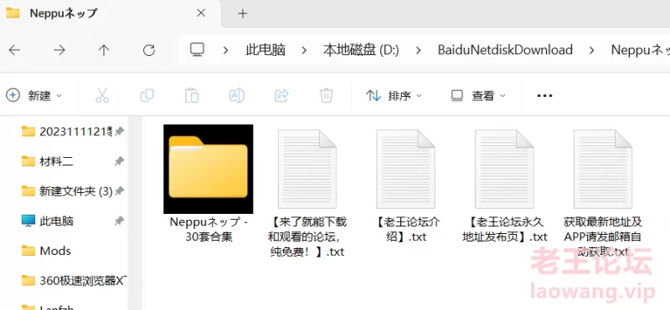Image resolution: width=670 pixels, height=310 pixels.
Task: Navigate to BaiduNetdiskDownload in address bar
Action: point(505,50)
